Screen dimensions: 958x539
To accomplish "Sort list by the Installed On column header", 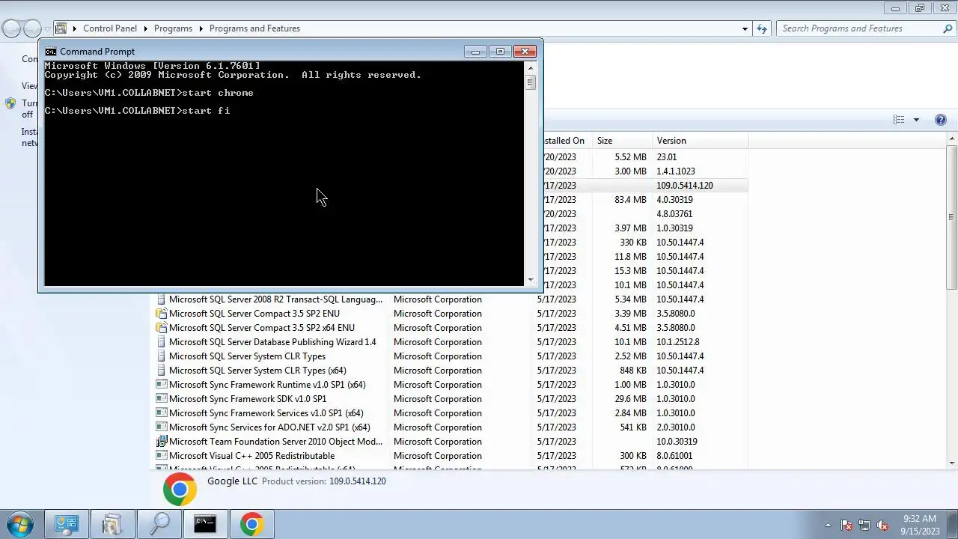I will pyautogui.click(x=565, y=141).
